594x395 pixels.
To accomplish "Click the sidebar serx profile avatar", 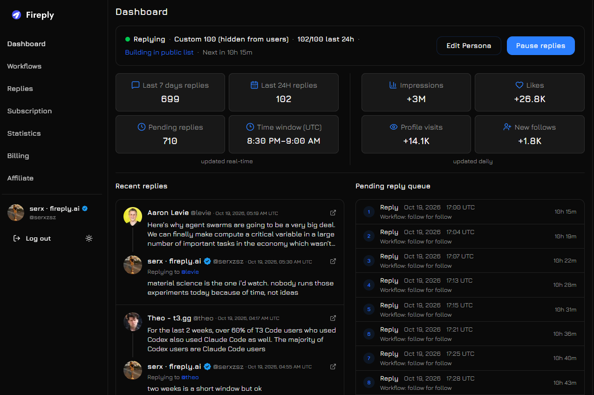I will [x=16, y=212].
